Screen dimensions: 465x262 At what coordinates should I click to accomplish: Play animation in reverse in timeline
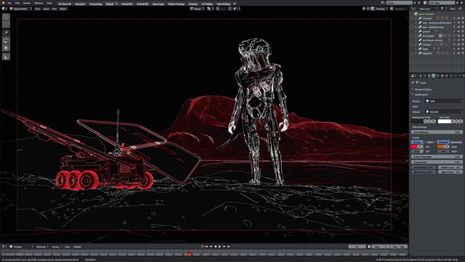pyautogui.click(x=215, y=246)
